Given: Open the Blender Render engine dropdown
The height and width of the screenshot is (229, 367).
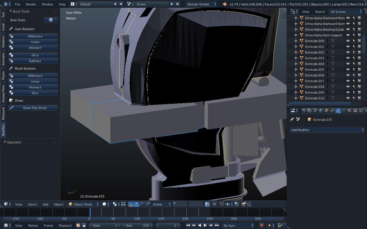Looking at the screenshot, I should (x=202, y=4).
